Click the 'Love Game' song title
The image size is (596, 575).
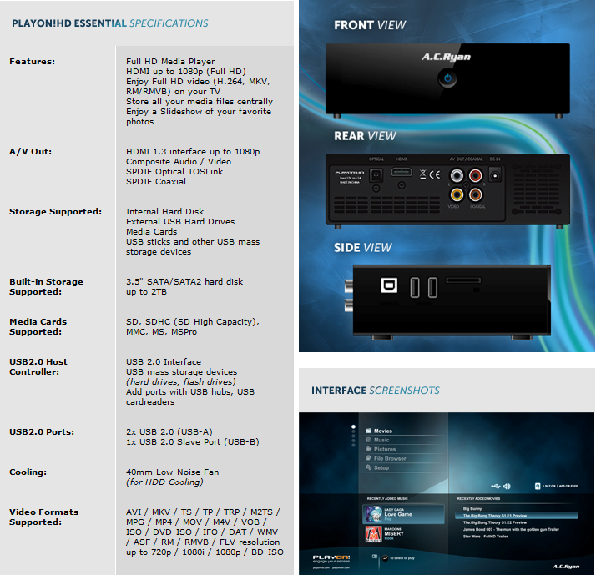click(398, 514)
